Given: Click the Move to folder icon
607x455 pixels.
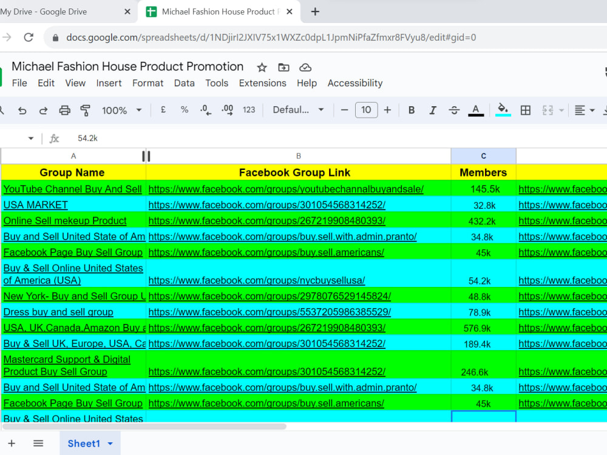Looking at the screenshot, I should [x=283, y=67].
